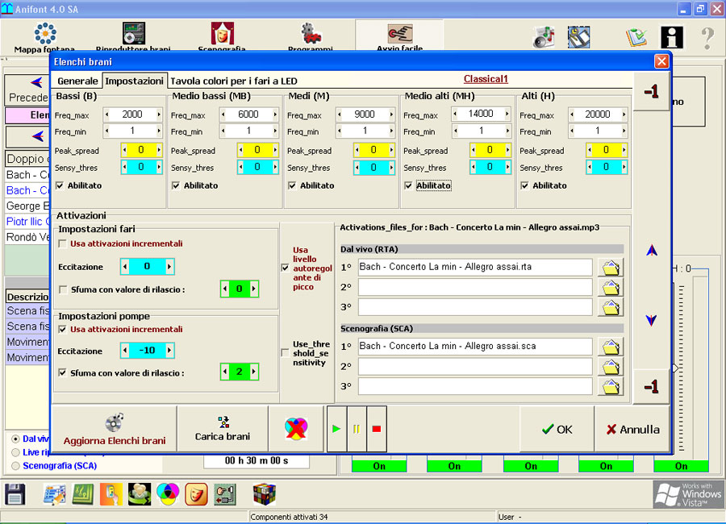Toggle Abilitato for Medi (M)

(292, 185)
